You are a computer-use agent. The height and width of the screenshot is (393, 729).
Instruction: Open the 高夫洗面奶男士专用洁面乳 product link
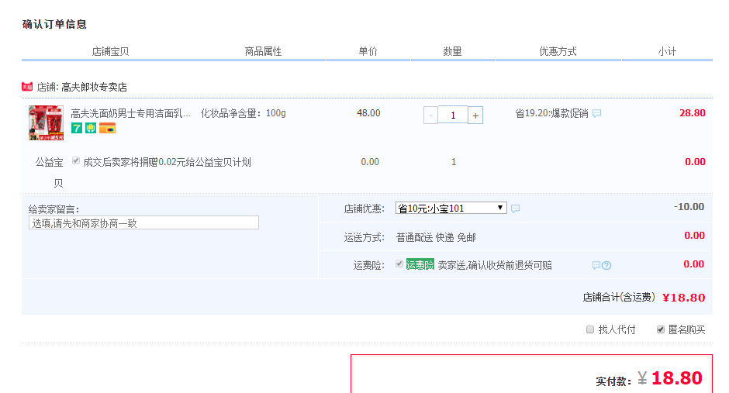click(x=130, y=113)
